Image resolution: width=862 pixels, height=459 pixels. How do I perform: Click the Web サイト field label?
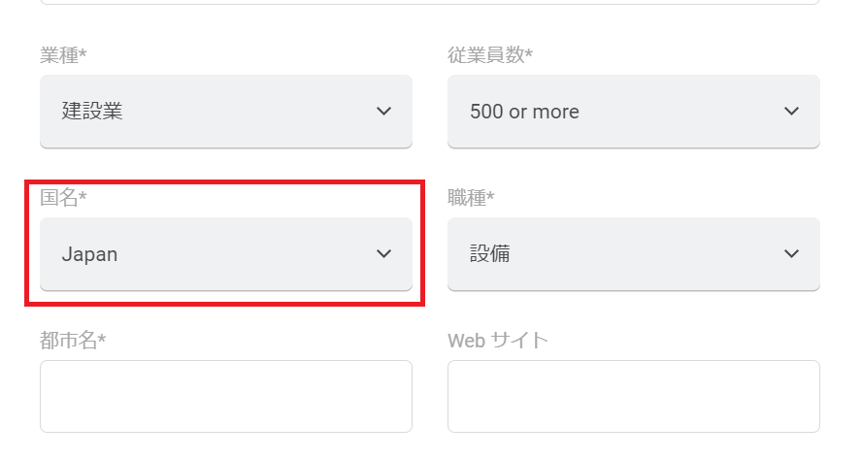pos(498,341)
